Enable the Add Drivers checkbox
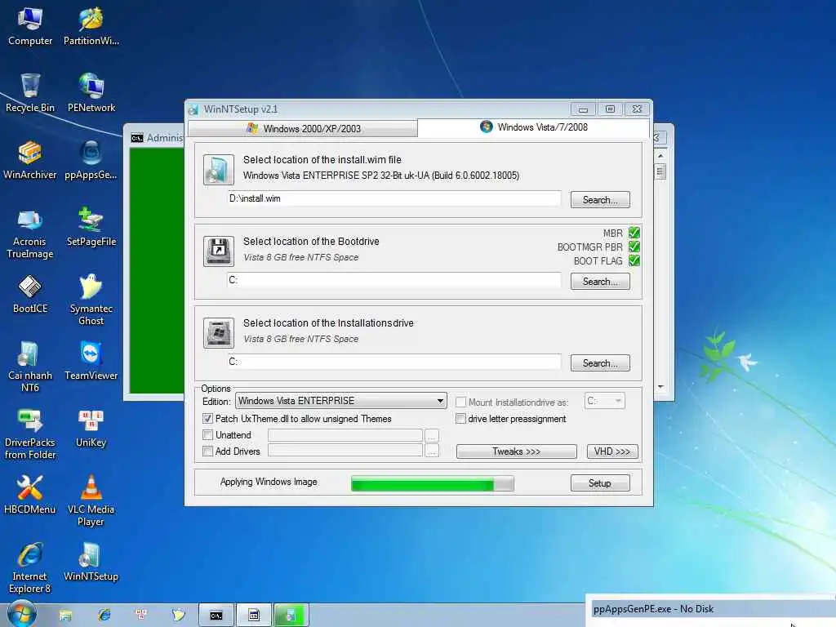Screen dimensions: 836x627 (208, 451)
